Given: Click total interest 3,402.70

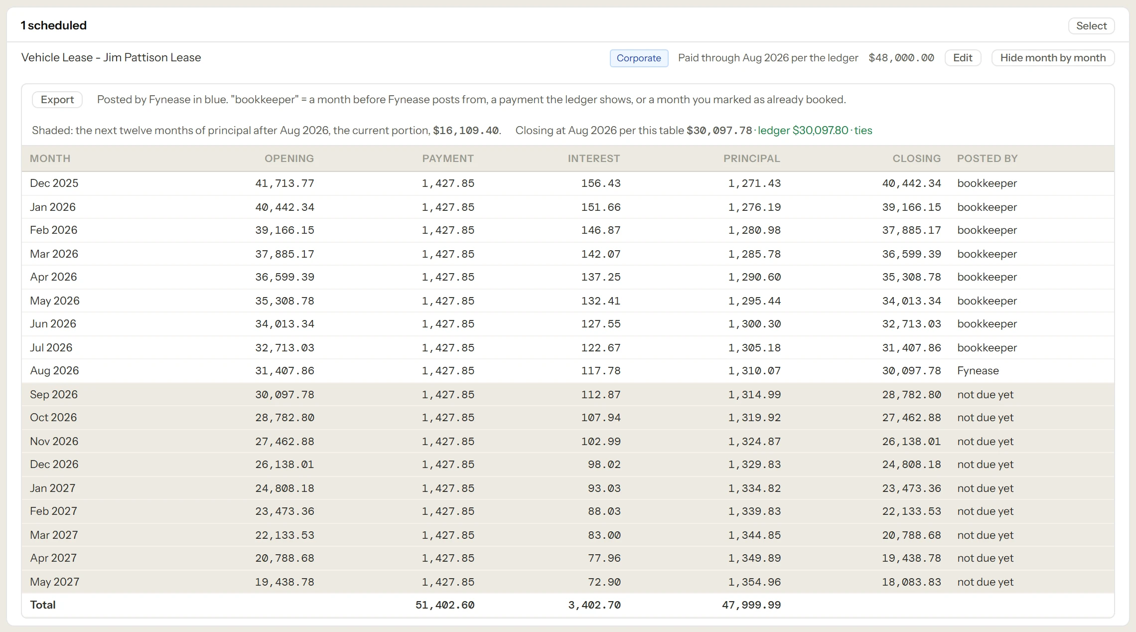Looking at the screenshot, I should point(594,605).
